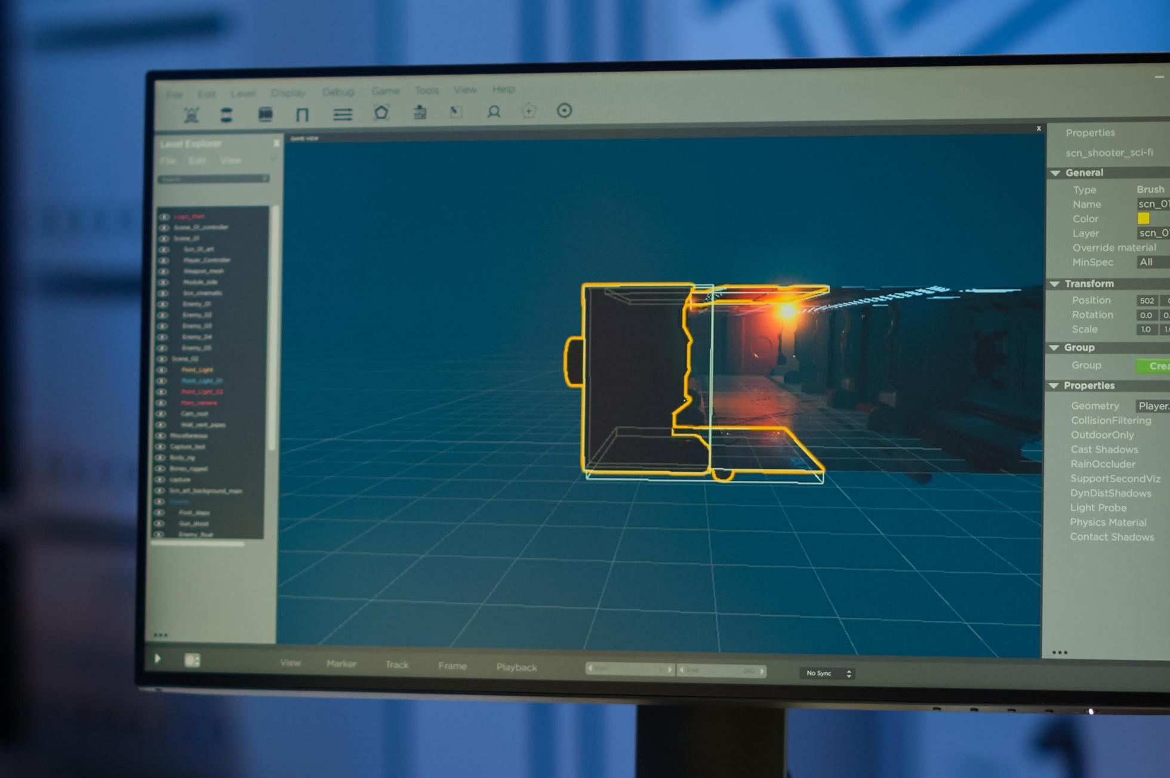Viewport: 1170px width, 778px height.
Task: Toggle the eye icon for Enemy_03
Action: (x=162, y=326)
